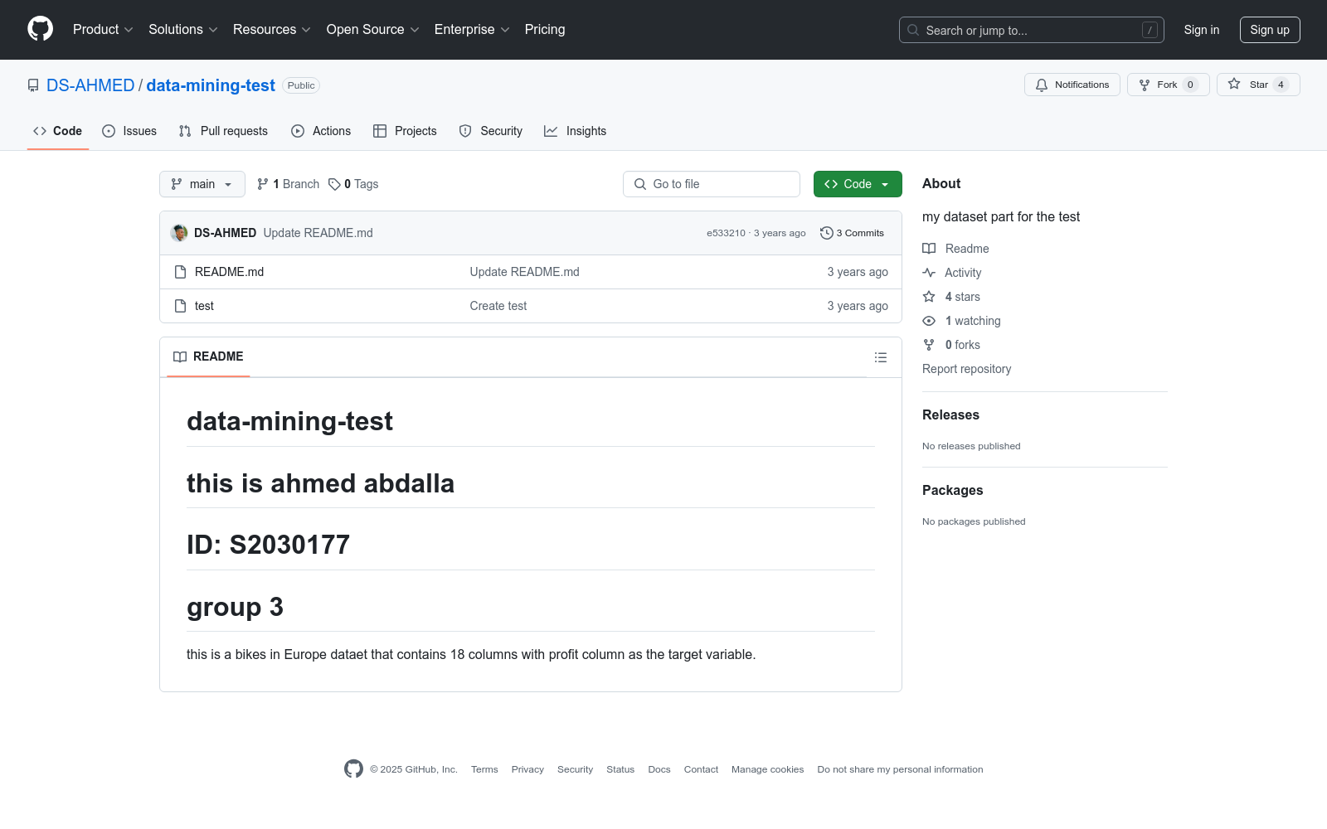Open the Security tab
The image size is (1327, 829).
pyautogui.click(x=491, y=131)
